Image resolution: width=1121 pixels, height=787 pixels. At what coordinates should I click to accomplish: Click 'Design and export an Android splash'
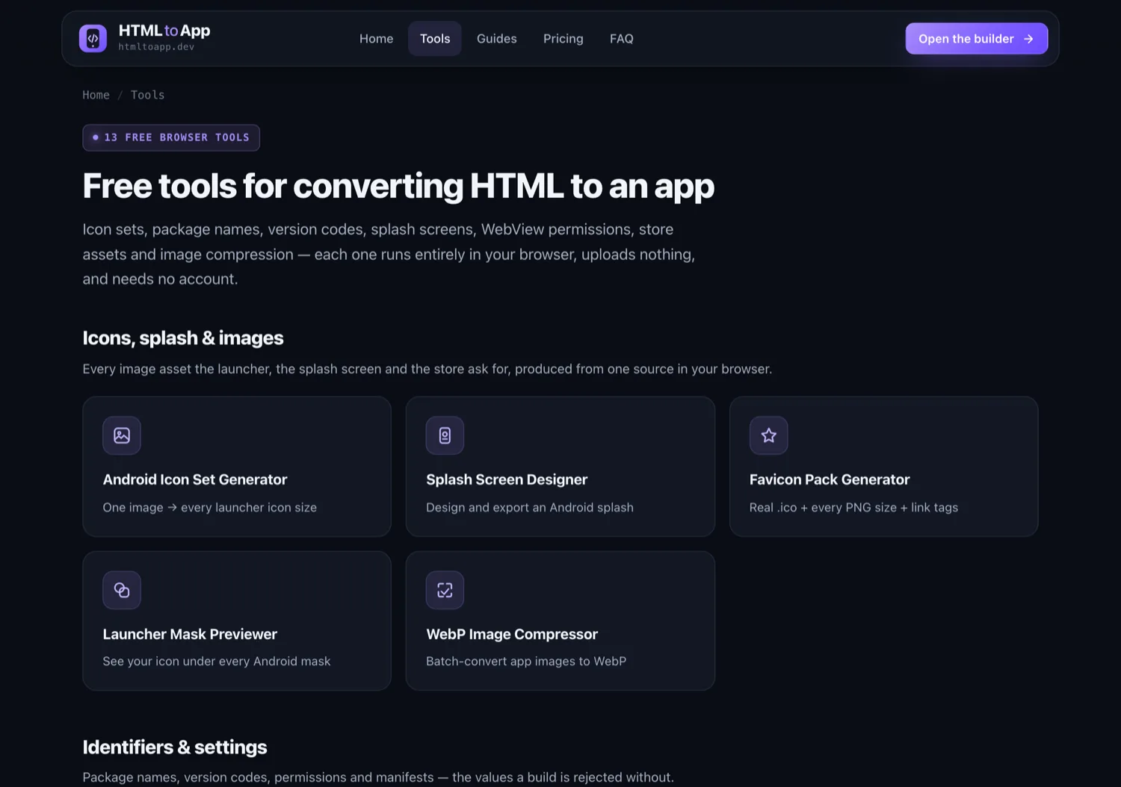pyautogui.click(x=530, y=508)
